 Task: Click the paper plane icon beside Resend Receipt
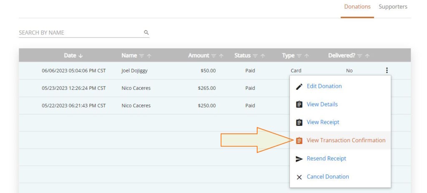click(x=299, y=159)
